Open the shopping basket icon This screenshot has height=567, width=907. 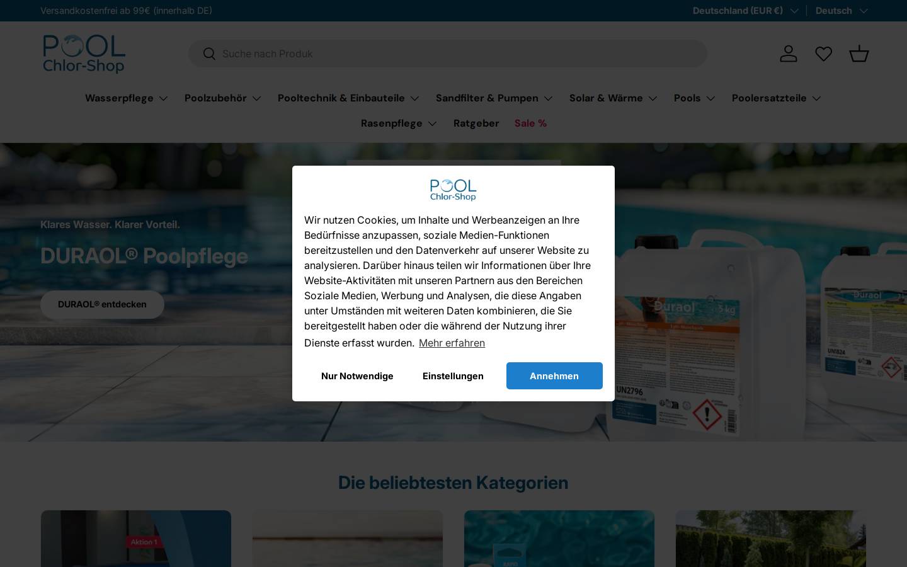[x=859, y=54]
